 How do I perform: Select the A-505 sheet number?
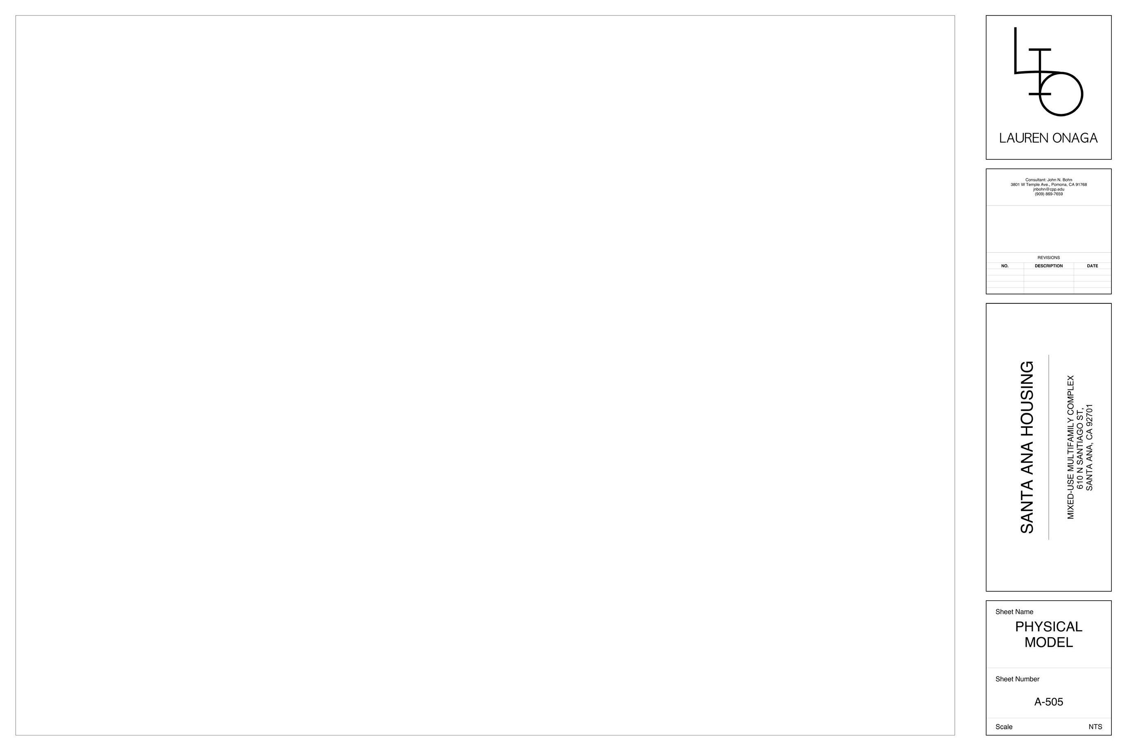1048,702
